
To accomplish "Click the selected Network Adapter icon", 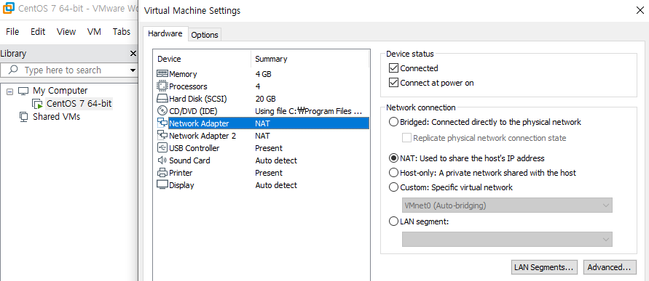I will [x=162, y=123].
